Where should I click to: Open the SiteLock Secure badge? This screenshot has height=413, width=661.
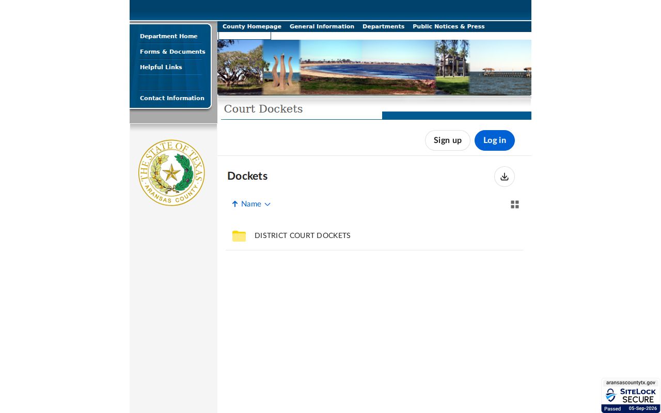[x=631, y=395]
